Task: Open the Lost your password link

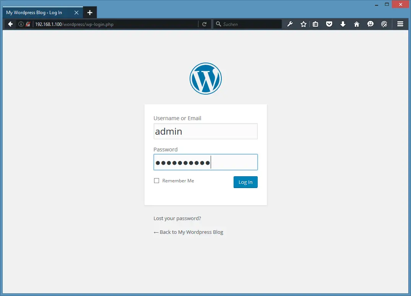Action: click(x=177, y=218)
